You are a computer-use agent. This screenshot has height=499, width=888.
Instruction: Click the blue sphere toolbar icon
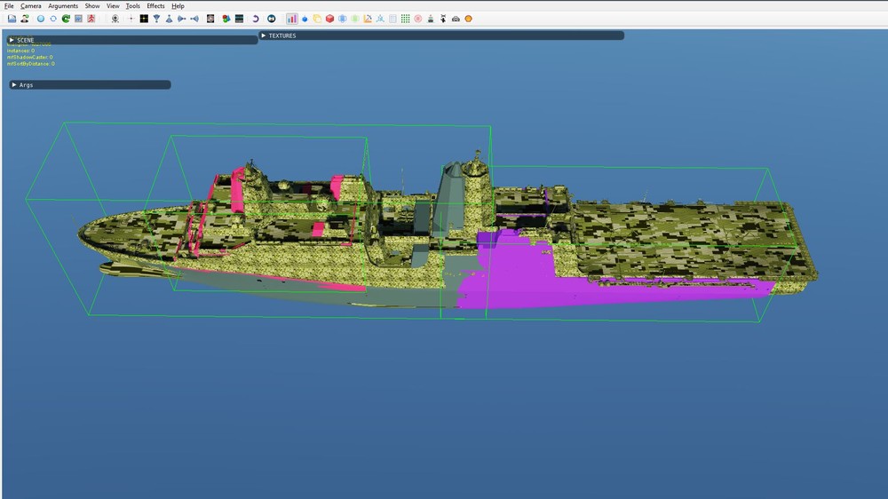pyautogui.click(x=40, y=19)
